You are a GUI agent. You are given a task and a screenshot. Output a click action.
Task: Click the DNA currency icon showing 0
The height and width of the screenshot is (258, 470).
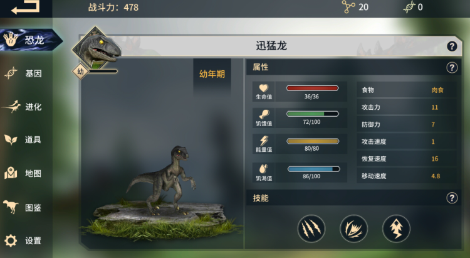pos(409,7)
